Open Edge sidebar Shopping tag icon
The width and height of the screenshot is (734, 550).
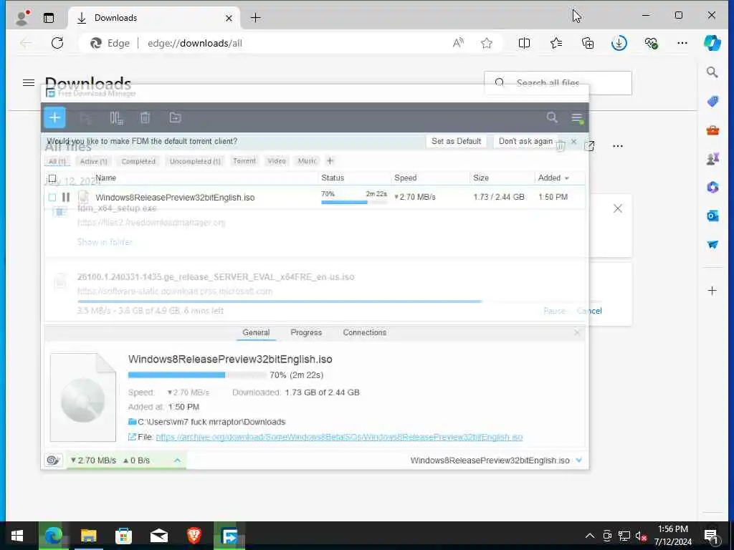pyautogui.click(x=712, y=102)
